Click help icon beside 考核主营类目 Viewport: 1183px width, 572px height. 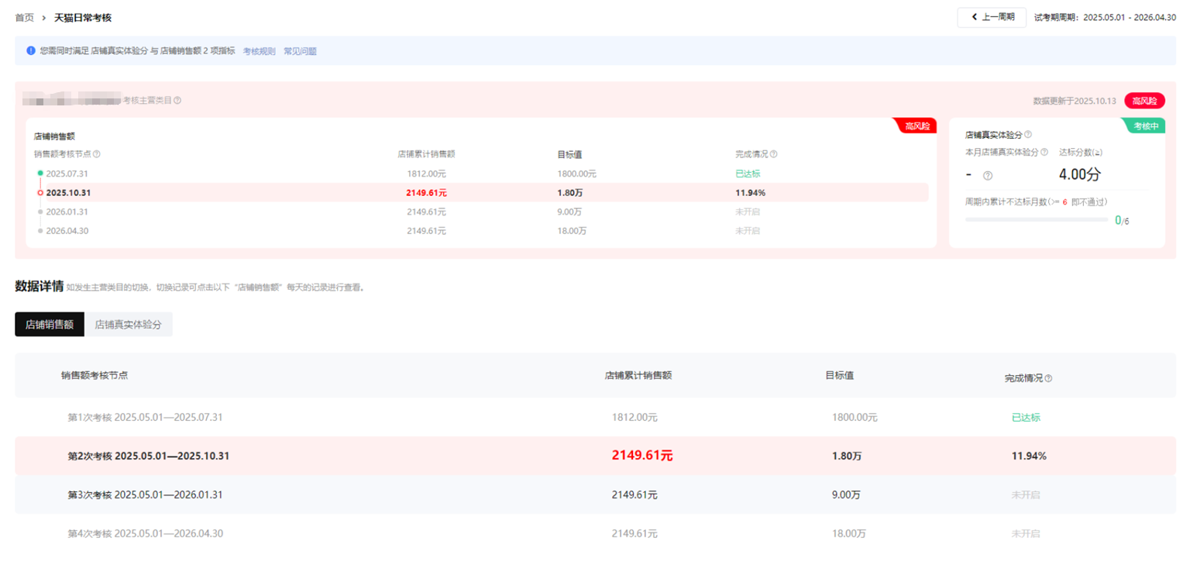(177, 100)
